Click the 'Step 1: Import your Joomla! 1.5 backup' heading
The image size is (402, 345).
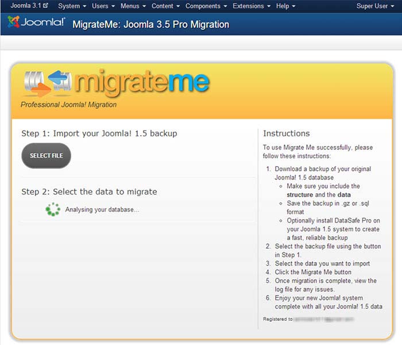coord(99,133)
